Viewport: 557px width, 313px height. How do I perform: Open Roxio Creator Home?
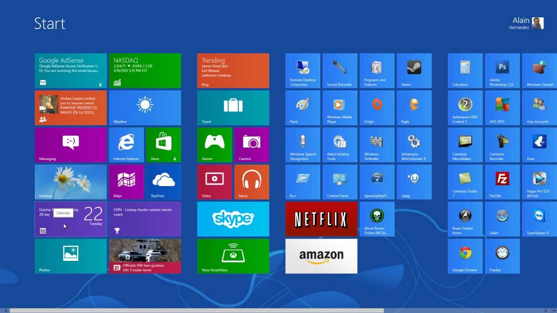465,219
